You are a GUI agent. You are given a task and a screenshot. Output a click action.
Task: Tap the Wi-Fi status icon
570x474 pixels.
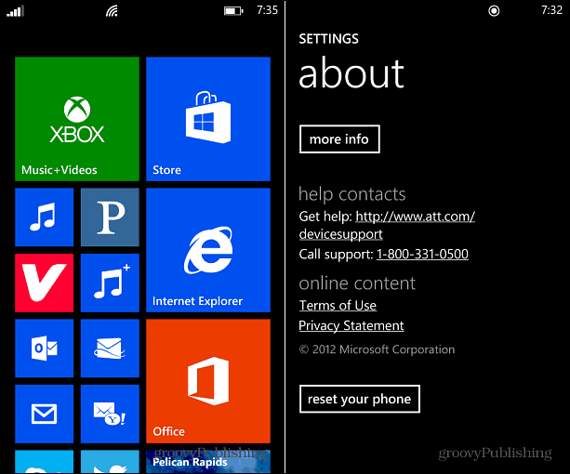tap(112, 11)
